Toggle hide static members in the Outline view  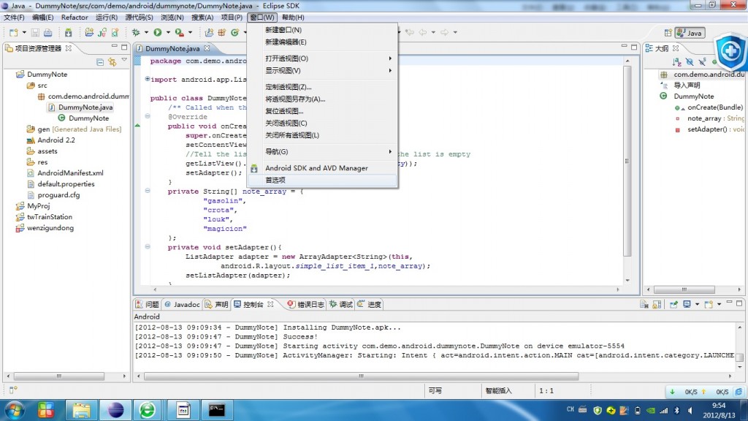[x=702, y=62]
